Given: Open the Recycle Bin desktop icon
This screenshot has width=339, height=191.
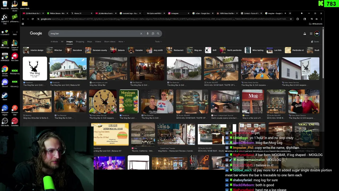Looking at the screenshot, I should 5,5.
